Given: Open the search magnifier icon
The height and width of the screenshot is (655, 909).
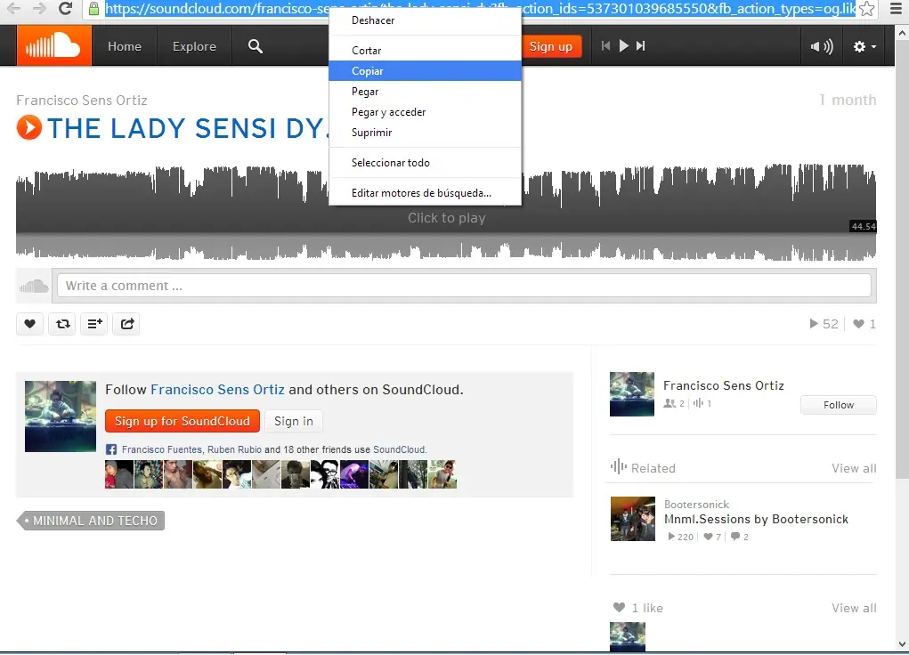Looking at the screenshot, I should coord(256,46).
